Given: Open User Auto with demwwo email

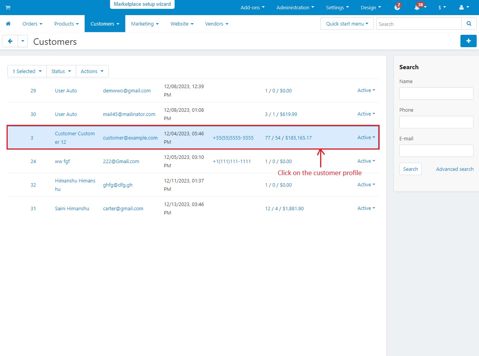Looking at the screenshot, I should coord(66,90).
